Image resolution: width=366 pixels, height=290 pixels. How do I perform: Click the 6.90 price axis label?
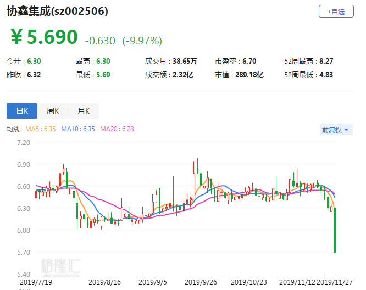click(x=24, y=164)
